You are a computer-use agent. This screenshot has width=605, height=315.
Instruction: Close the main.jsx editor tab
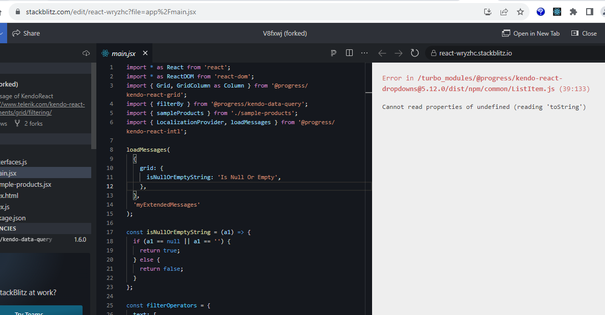pyautogui.click(x=145, y=53)
